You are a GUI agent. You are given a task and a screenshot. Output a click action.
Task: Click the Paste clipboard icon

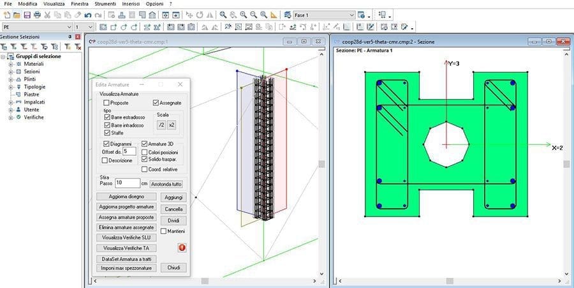[68, 15]
